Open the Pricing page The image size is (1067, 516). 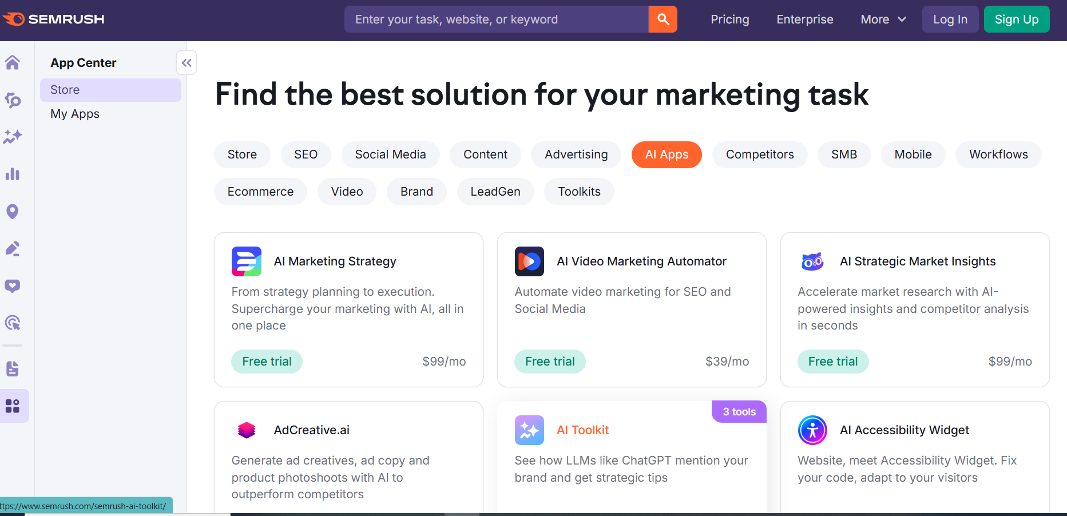[729, 19]
